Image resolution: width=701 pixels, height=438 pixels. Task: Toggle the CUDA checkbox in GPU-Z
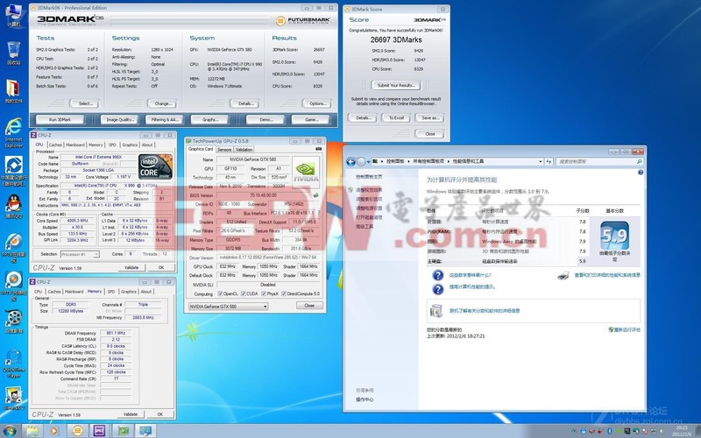point(244,293)
